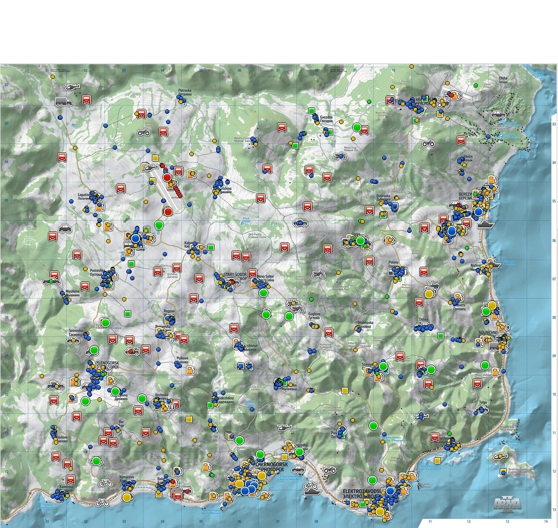558x528 pixels.
Task: Click the boat icon beside Nizhnoye
Action: pyautogui.click(x=495, y=265)
